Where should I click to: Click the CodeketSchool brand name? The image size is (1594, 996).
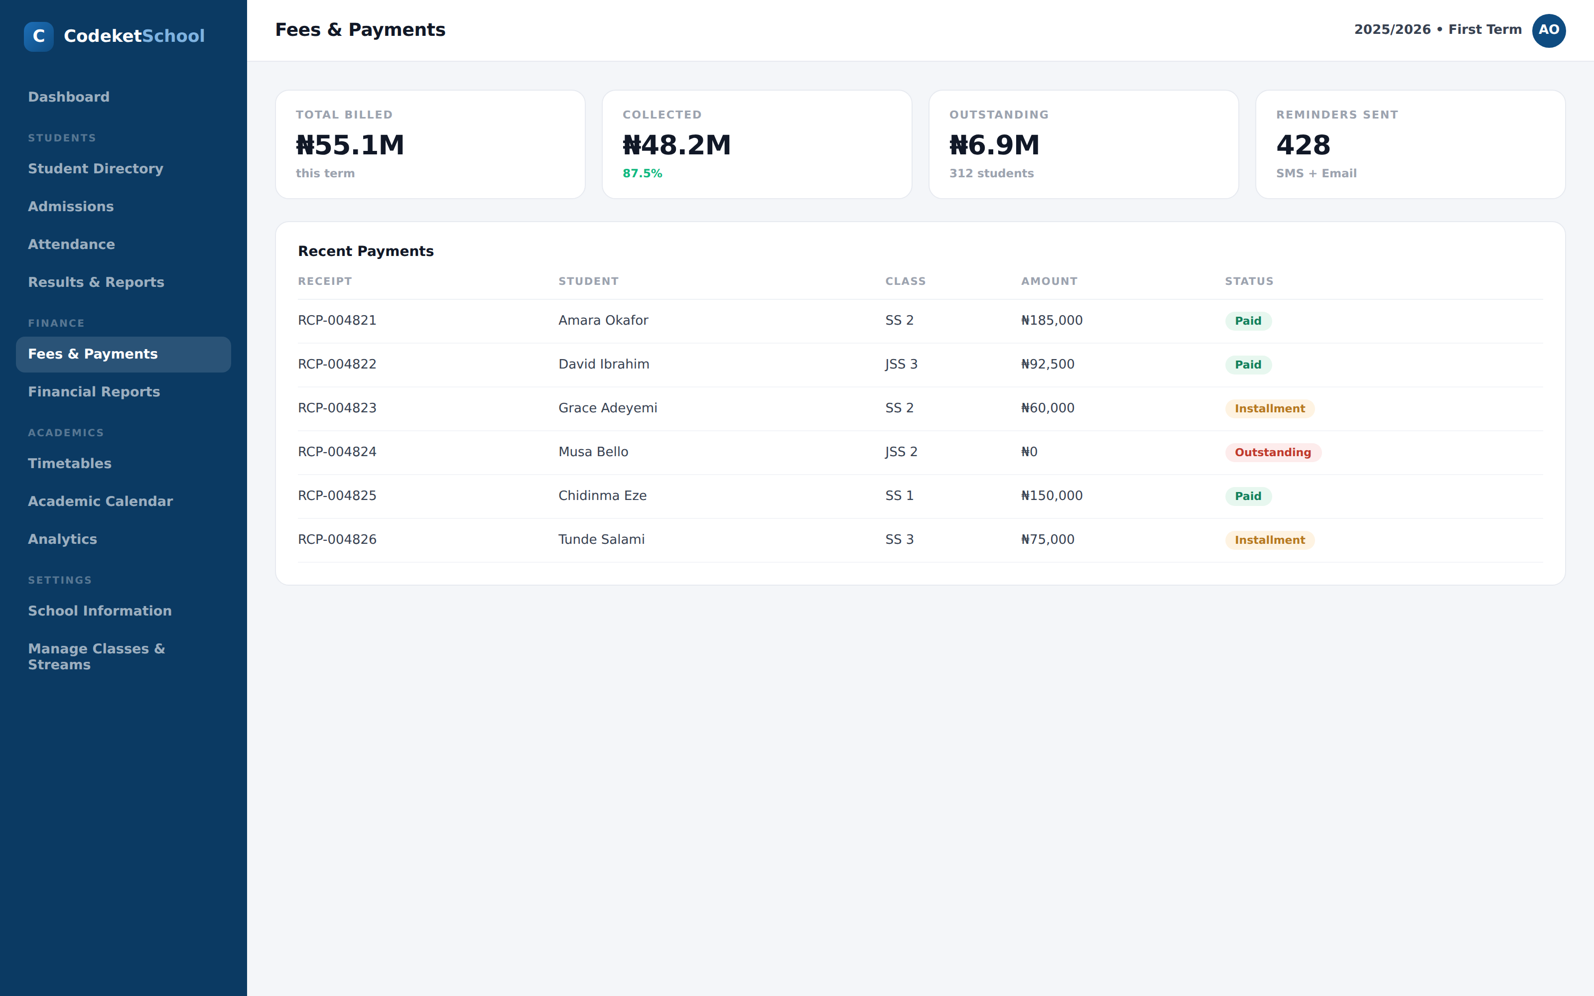(x=134, y=36)
